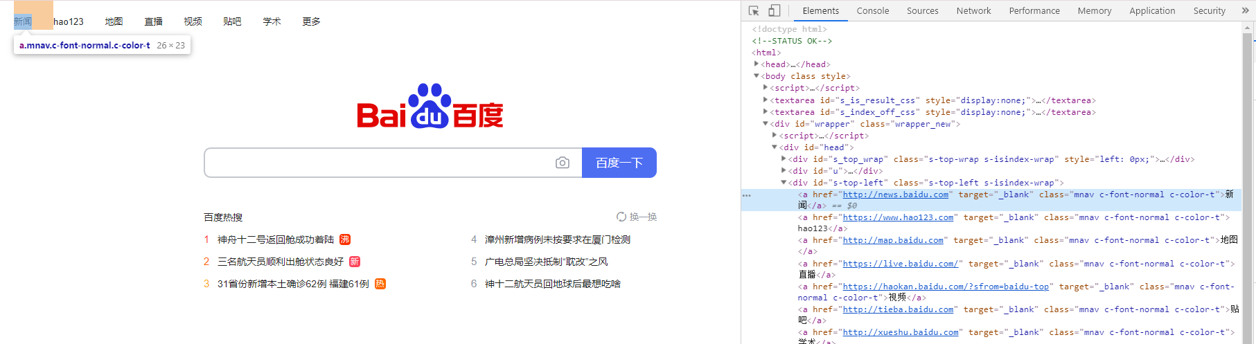Click the live.baidu.com href in DOM
The height and width of the screenshot is (344, 1256).
901,264
